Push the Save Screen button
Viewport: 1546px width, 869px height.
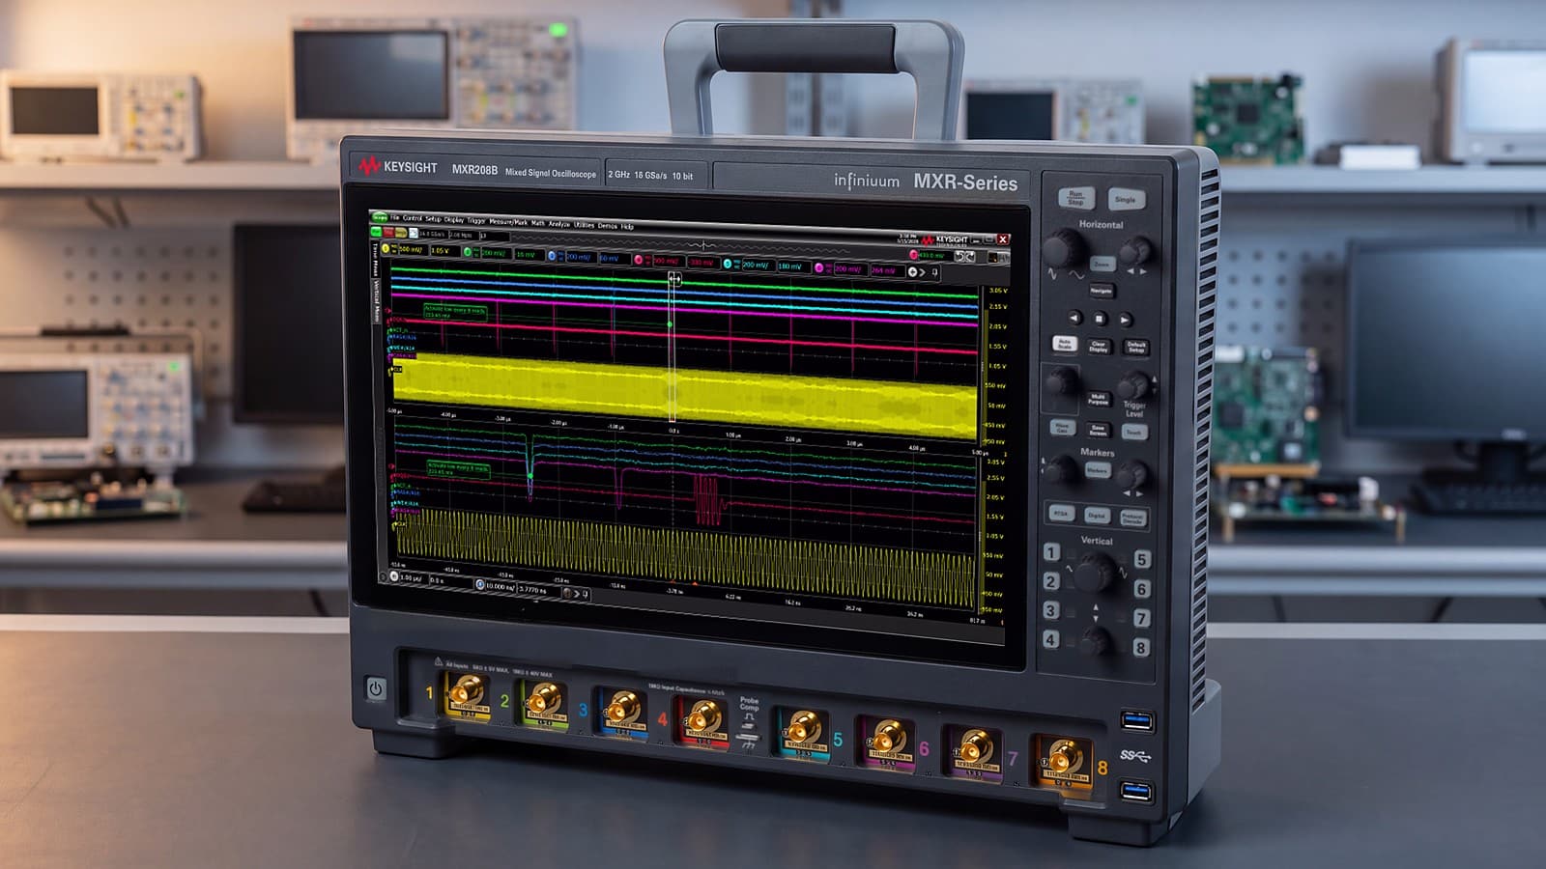pyautogui.click(x=1099, y=430)
